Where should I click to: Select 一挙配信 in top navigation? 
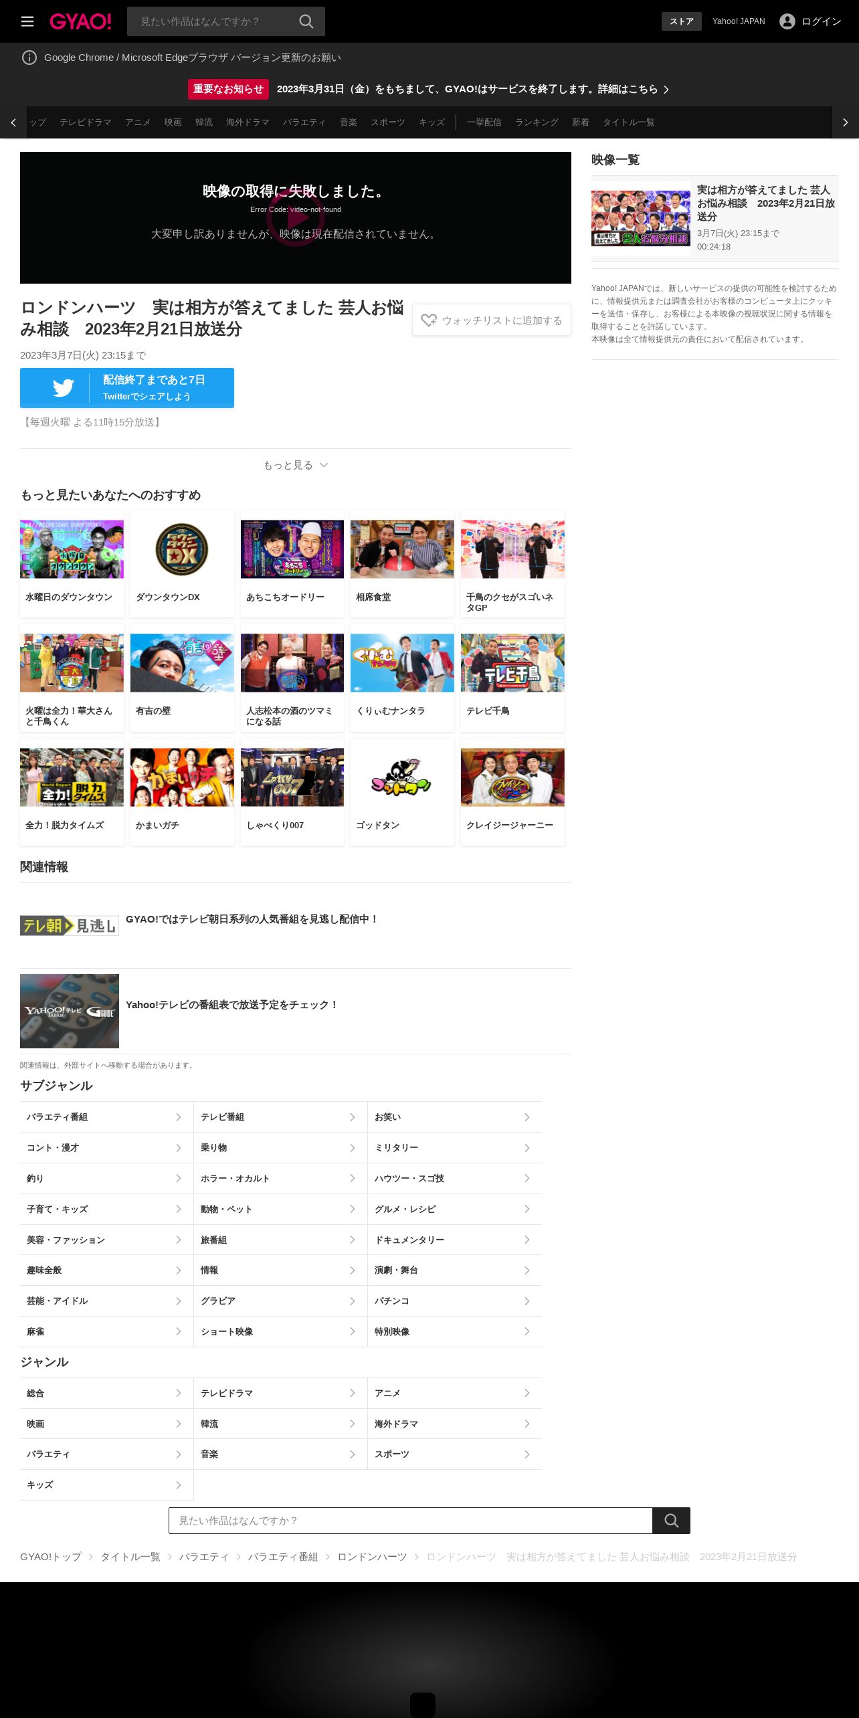[x=484, y=122]
